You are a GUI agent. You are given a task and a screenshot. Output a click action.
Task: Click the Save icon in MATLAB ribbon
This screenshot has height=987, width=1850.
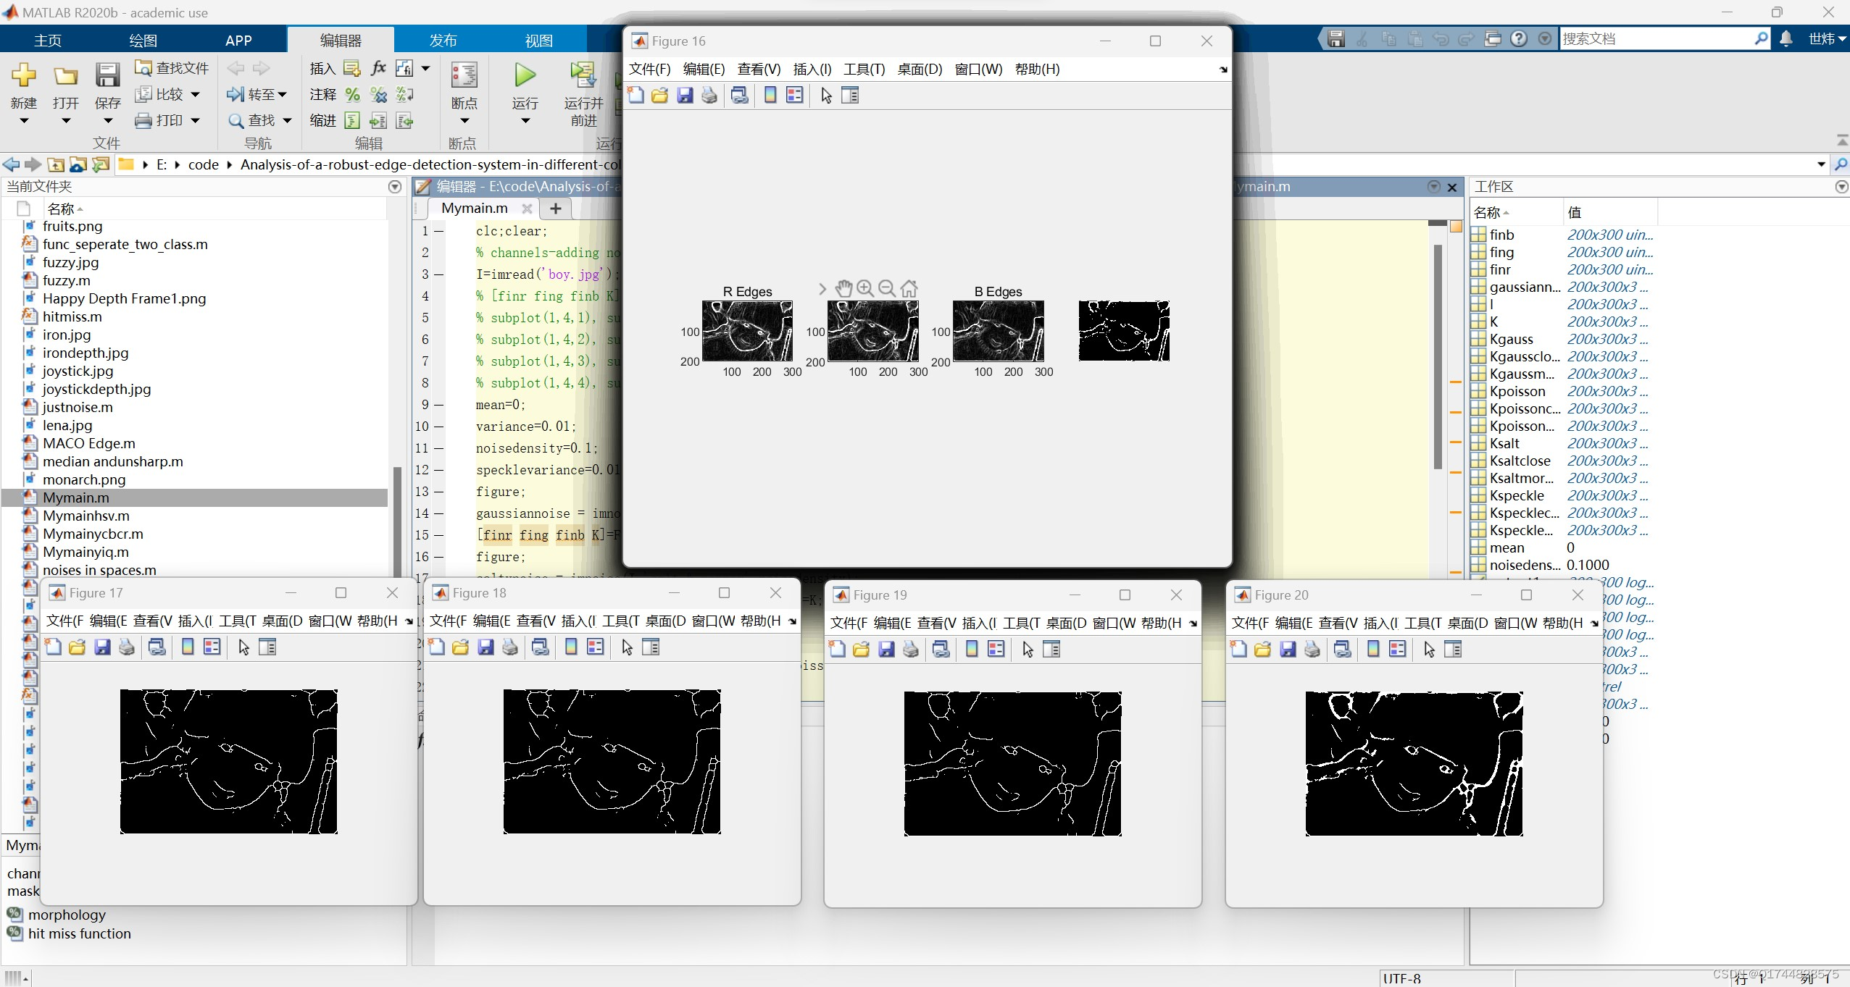(x=107, y=75)
